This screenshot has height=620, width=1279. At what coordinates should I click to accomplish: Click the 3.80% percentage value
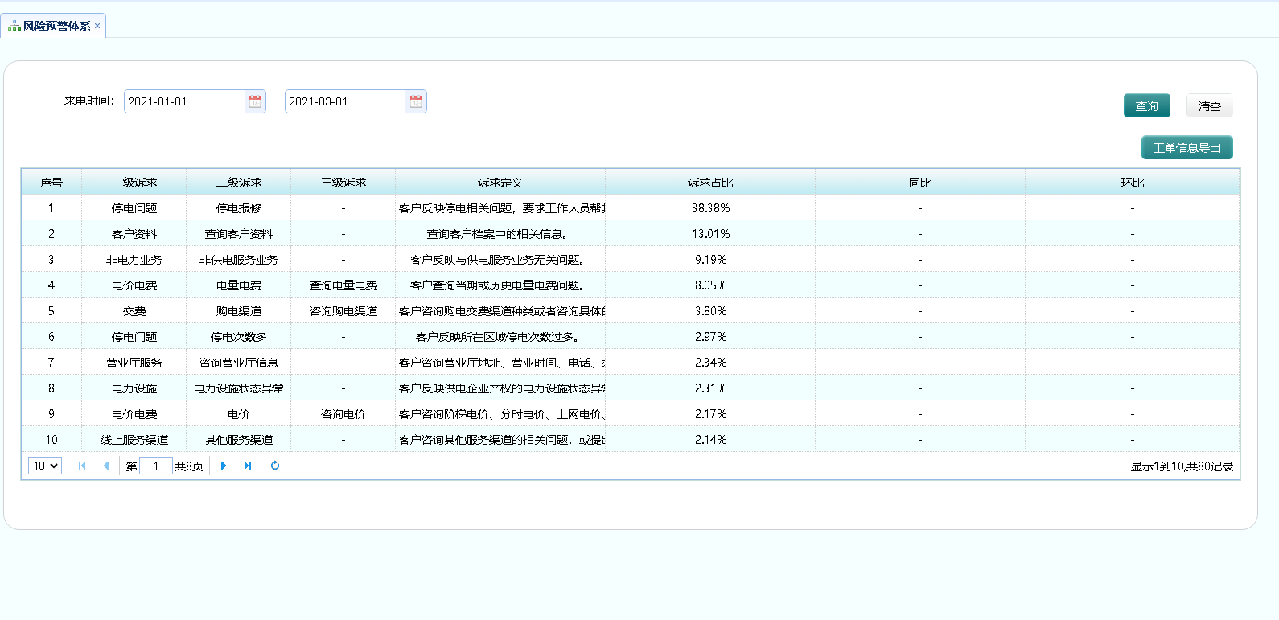[x=711, y=311]
